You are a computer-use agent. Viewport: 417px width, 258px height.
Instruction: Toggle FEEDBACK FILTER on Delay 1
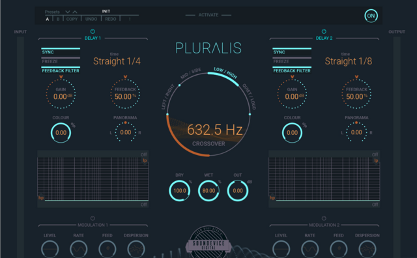pos(61,70)
